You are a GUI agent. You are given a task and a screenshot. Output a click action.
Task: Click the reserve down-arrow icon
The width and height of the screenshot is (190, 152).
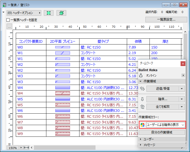click(142, 99)
